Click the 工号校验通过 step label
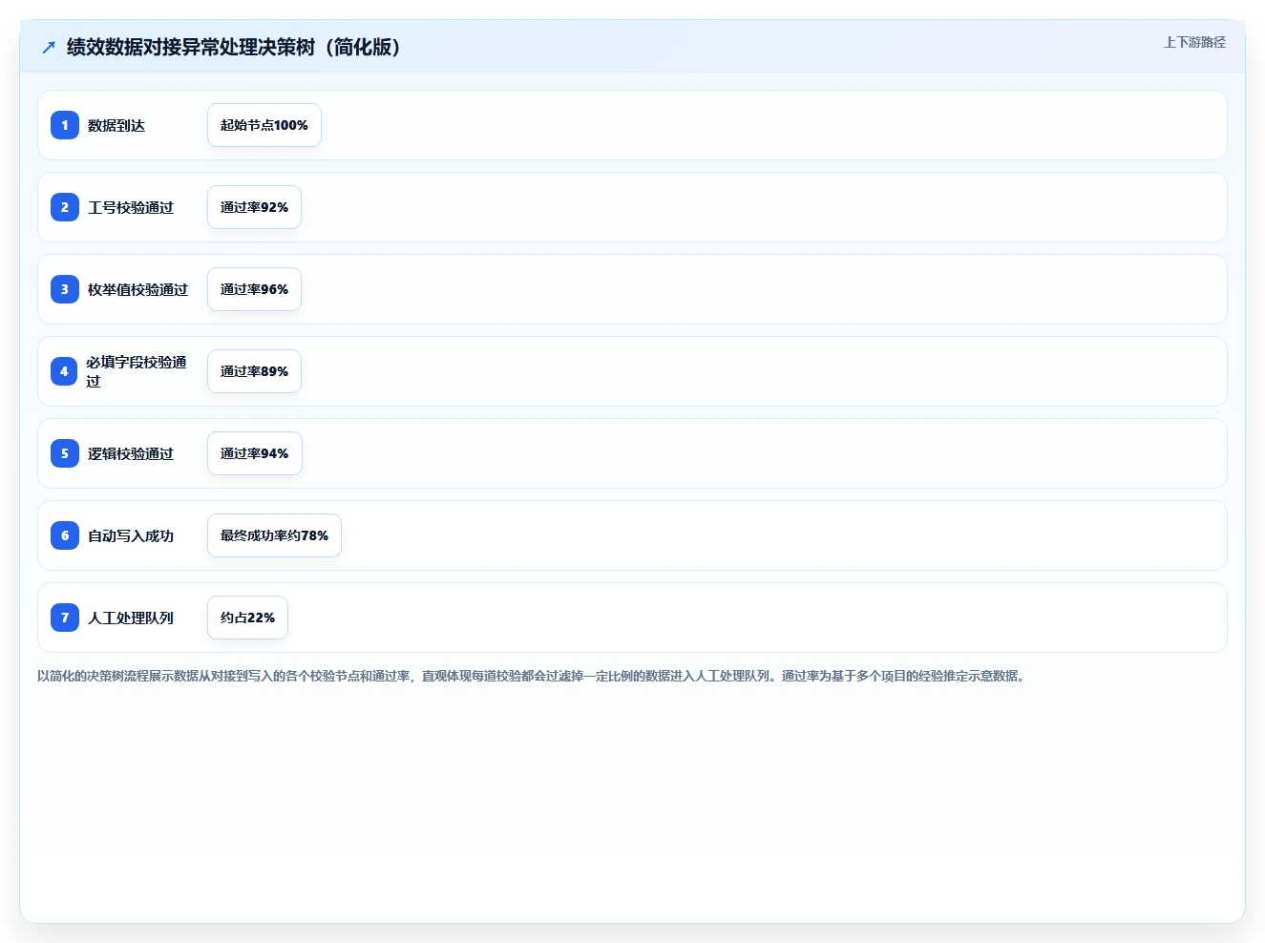1265x943 pixels. point(131,207)
